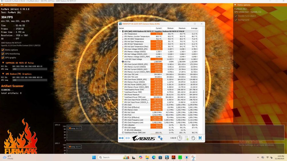
Task: Click HWiNFO expand columns arrows button
Action: [x=121, y=138]
